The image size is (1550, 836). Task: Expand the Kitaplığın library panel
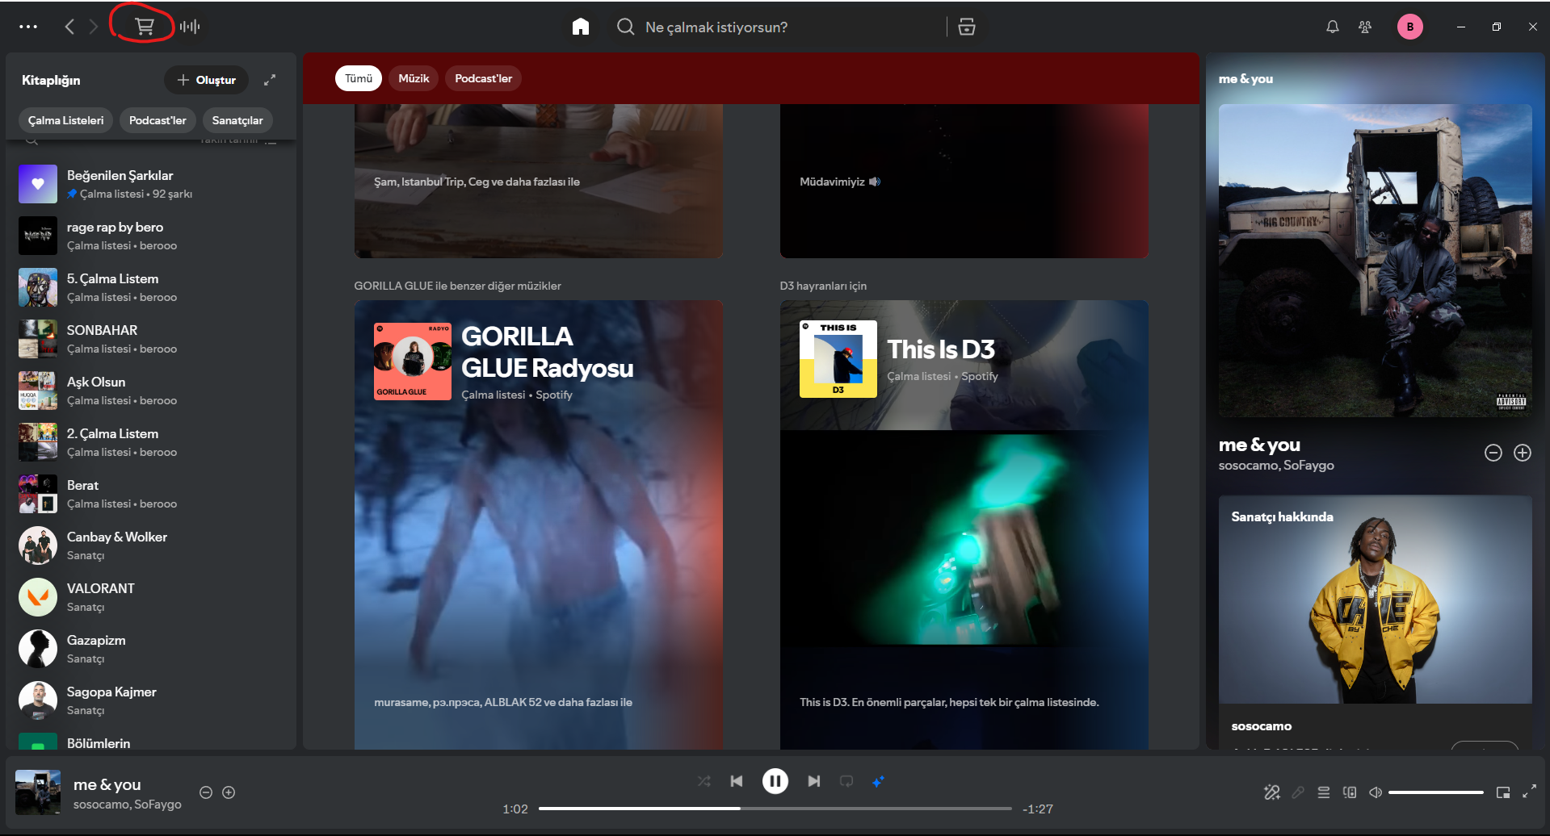[x=270, y=80]
